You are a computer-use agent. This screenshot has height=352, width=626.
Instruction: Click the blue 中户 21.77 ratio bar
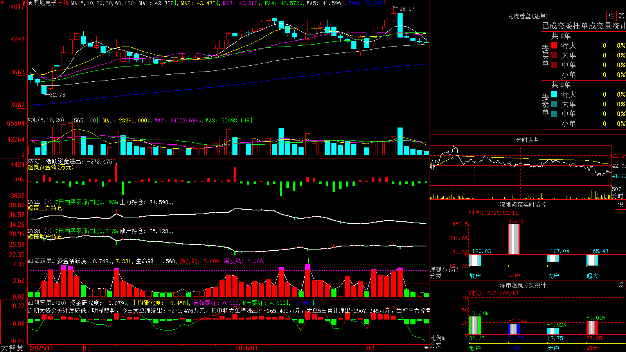coord(514,329)
